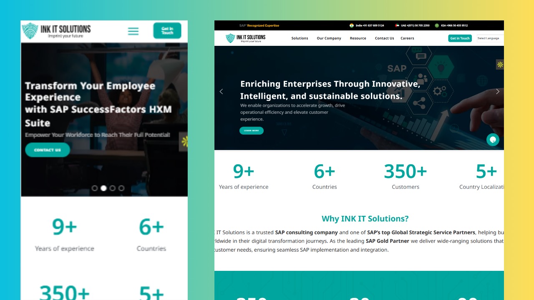Open the Solutions menu
This screenshot has width=534, height=300.
coord(300,38)
